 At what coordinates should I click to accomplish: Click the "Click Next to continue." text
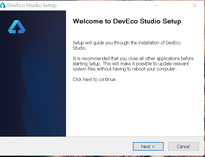point(94,79)
